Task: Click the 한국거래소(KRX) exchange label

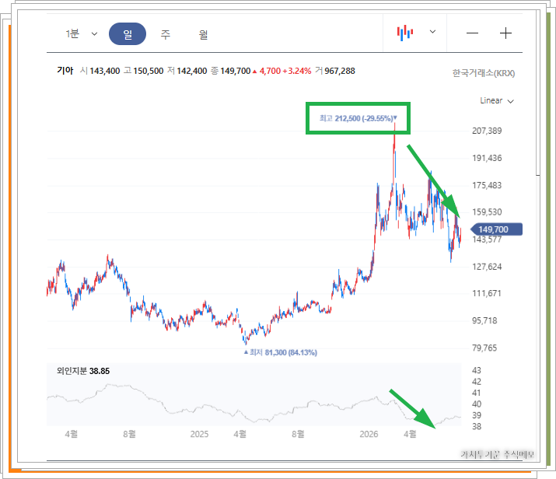Action: coord(484,73)
